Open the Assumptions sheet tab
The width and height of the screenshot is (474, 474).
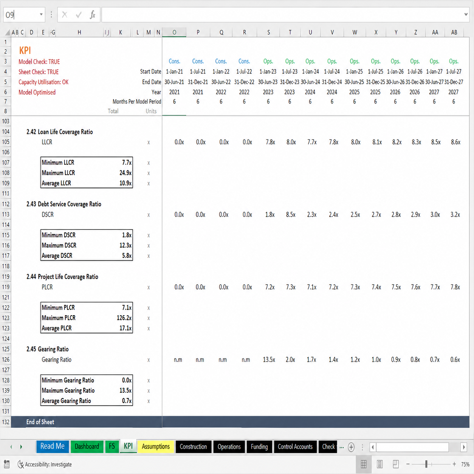click(x=156, y=446)
